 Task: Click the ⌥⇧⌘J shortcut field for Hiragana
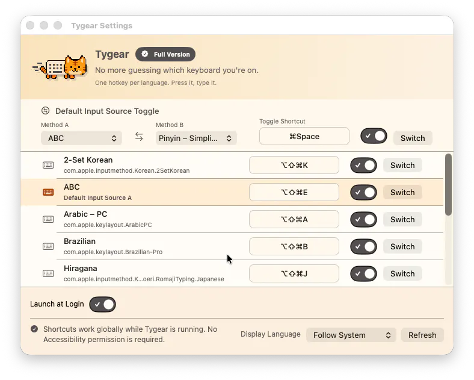pyautogui.click(x=294, y=273)
